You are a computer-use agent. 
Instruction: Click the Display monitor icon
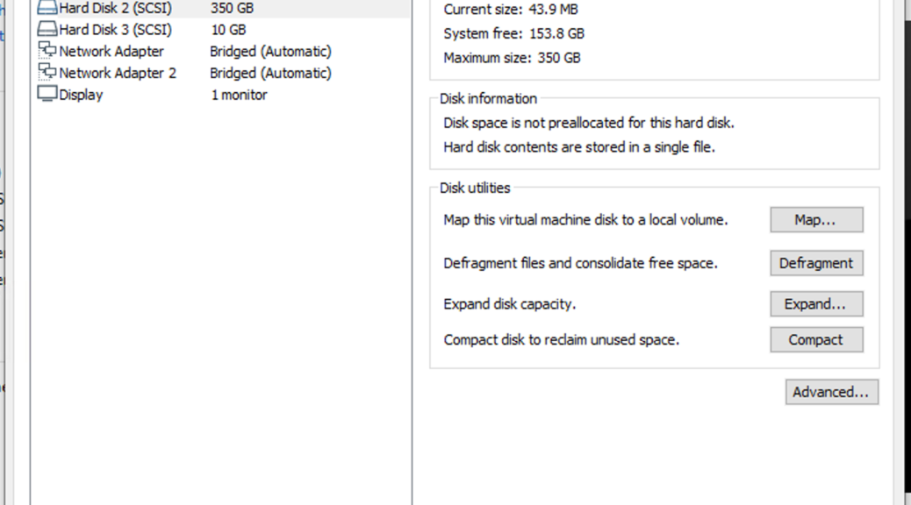pos(47,95)
